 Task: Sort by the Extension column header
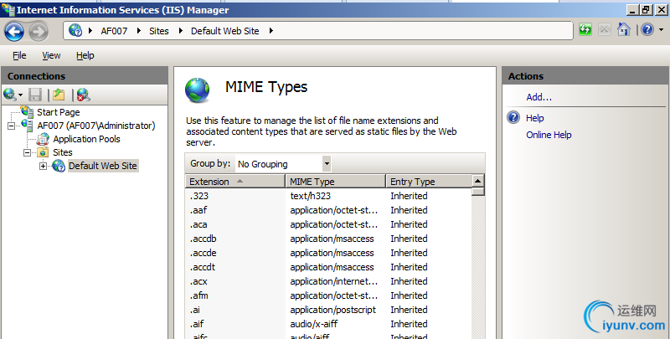[x=235, y=182]
